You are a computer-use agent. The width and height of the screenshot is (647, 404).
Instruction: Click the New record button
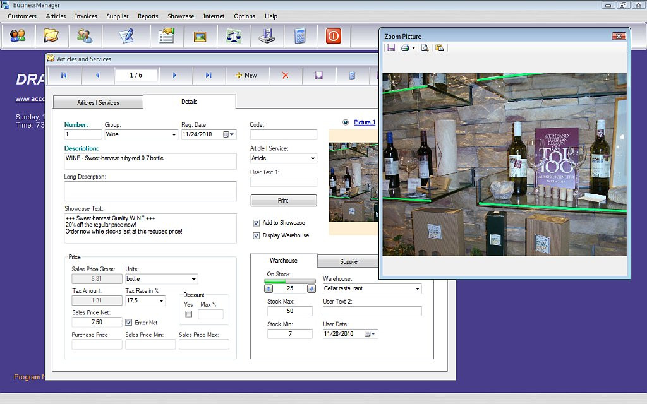[x=246, y=75]
